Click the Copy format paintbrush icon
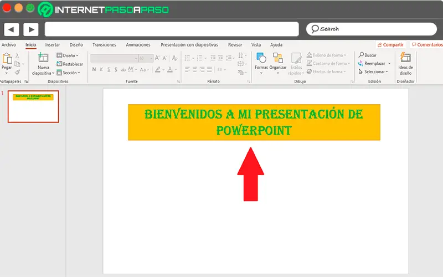The image size is (443, 277). [x=17, y=72]
